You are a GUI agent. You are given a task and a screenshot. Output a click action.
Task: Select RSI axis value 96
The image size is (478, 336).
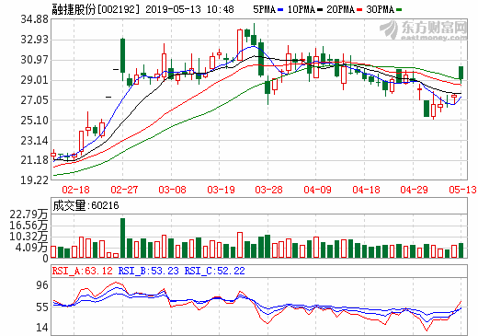click(42, 285)
